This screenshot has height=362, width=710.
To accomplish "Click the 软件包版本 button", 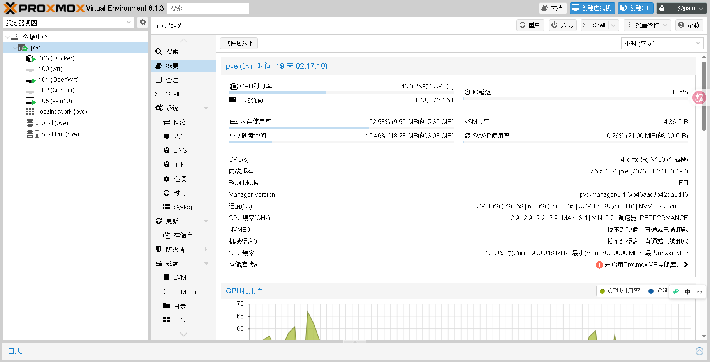I will click(239, 43).
